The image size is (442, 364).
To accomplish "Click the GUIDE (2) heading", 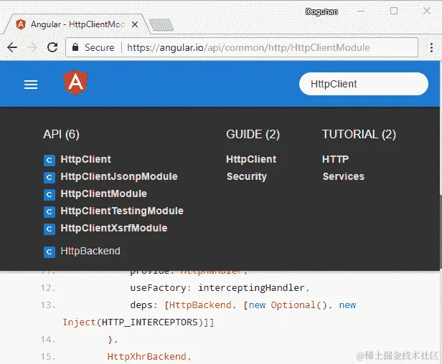I will click(x=253, y=134).
